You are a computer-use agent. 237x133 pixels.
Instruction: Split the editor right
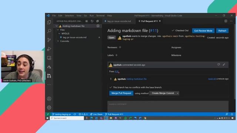[226, 21]
